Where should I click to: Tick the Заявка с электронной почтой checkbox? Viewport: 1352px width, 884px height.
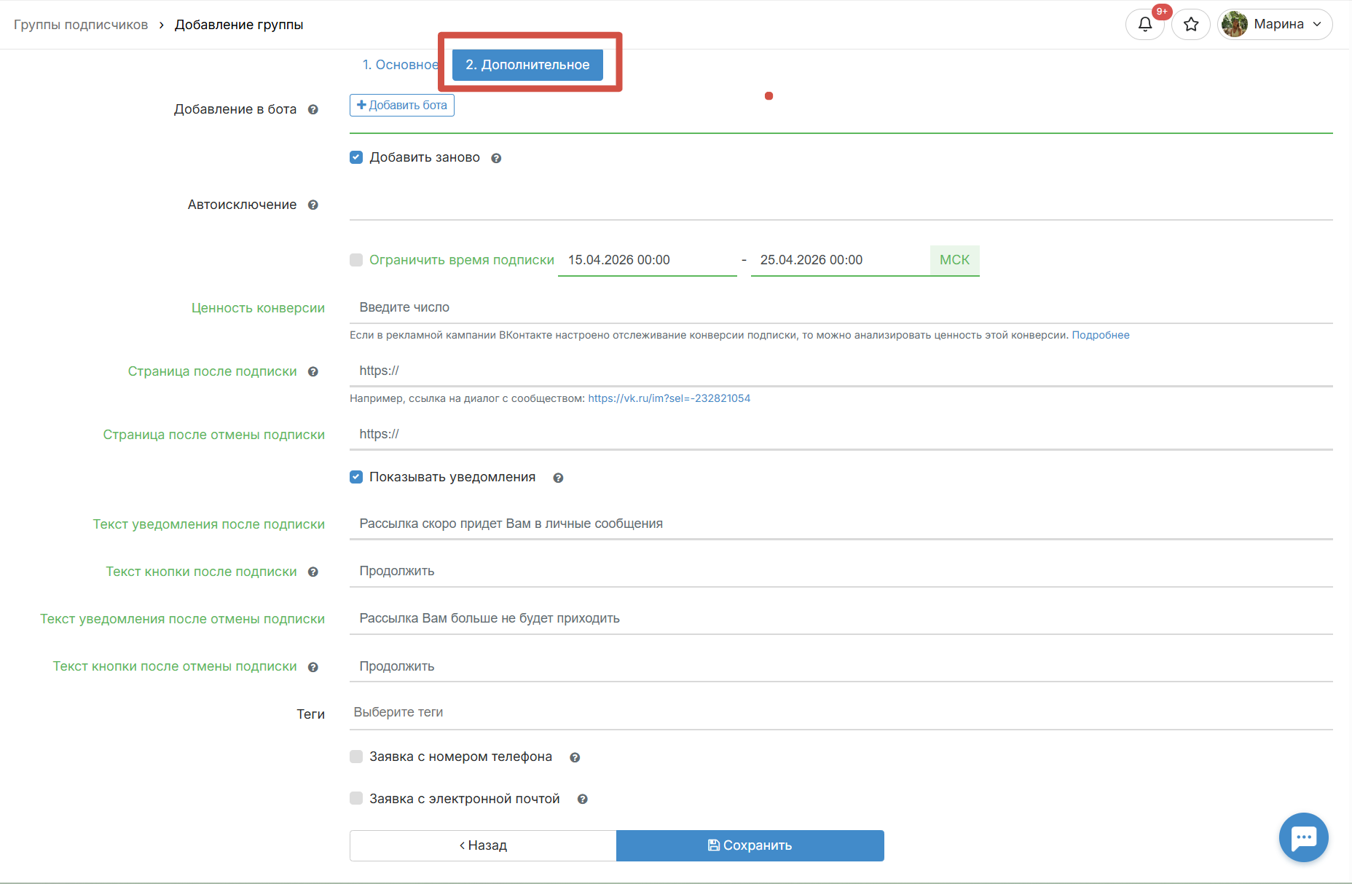point(356,799)
